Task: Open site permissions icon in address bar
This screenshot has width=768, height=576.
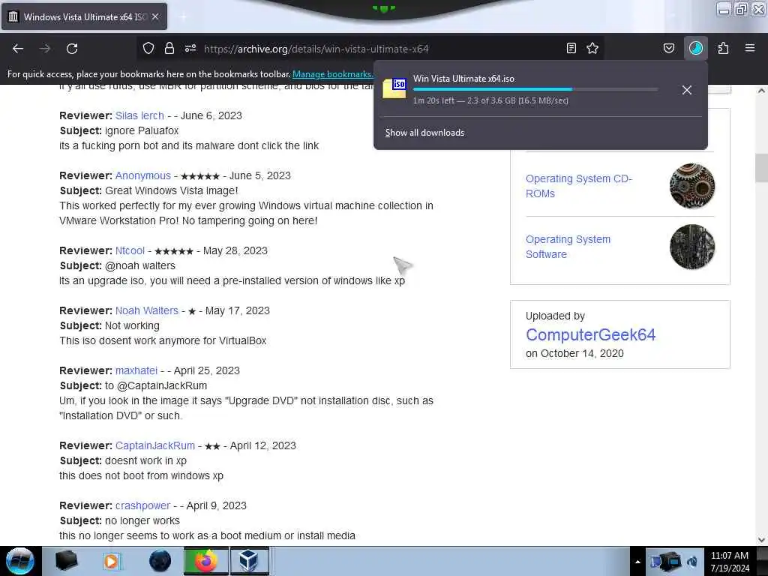Action: (190, 48)
